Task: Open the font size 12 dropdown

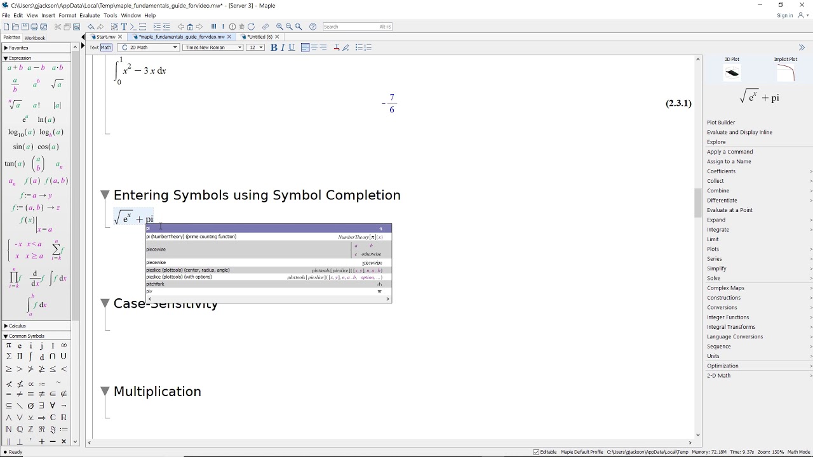Action: coord(255,47)
